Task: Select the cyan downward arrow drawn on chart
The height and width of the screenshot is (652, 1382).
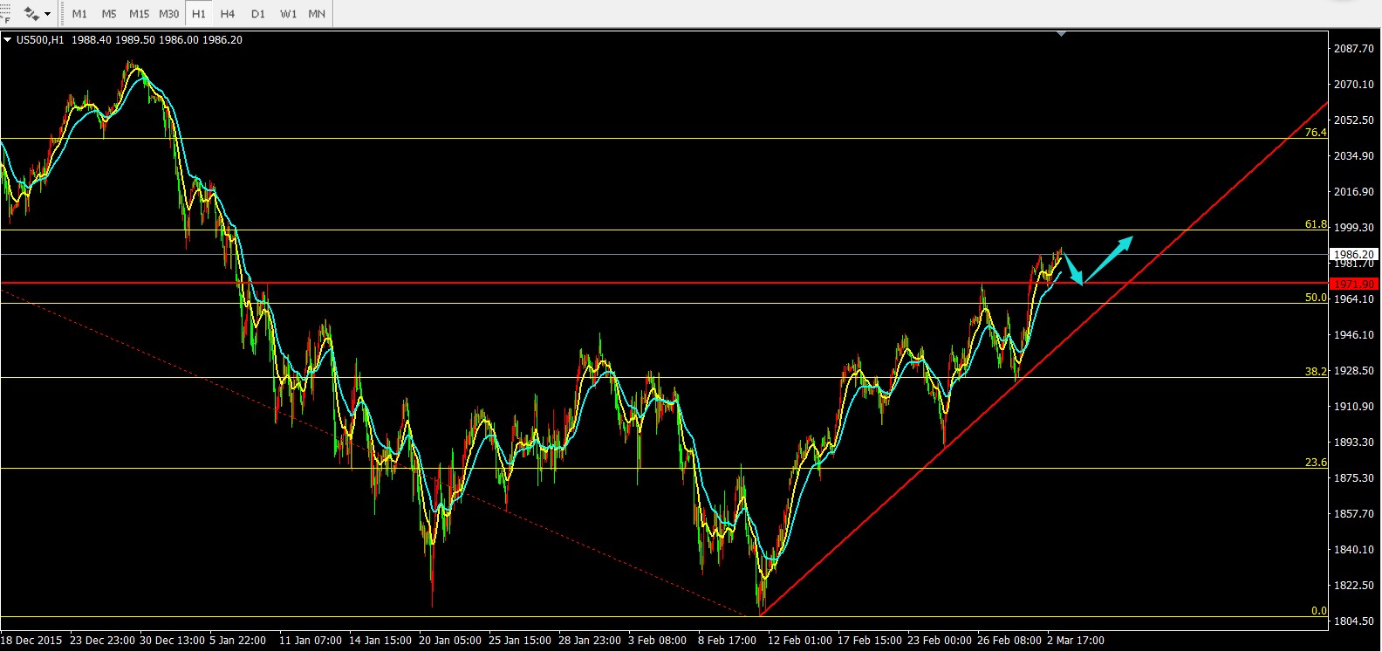Action: 1073,268
